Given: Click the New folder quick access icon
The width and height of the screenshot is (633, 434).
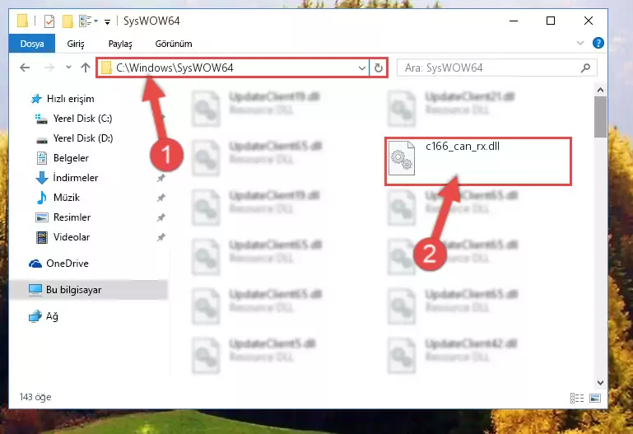Looking at the screenshot, I should tap(67, 21).
